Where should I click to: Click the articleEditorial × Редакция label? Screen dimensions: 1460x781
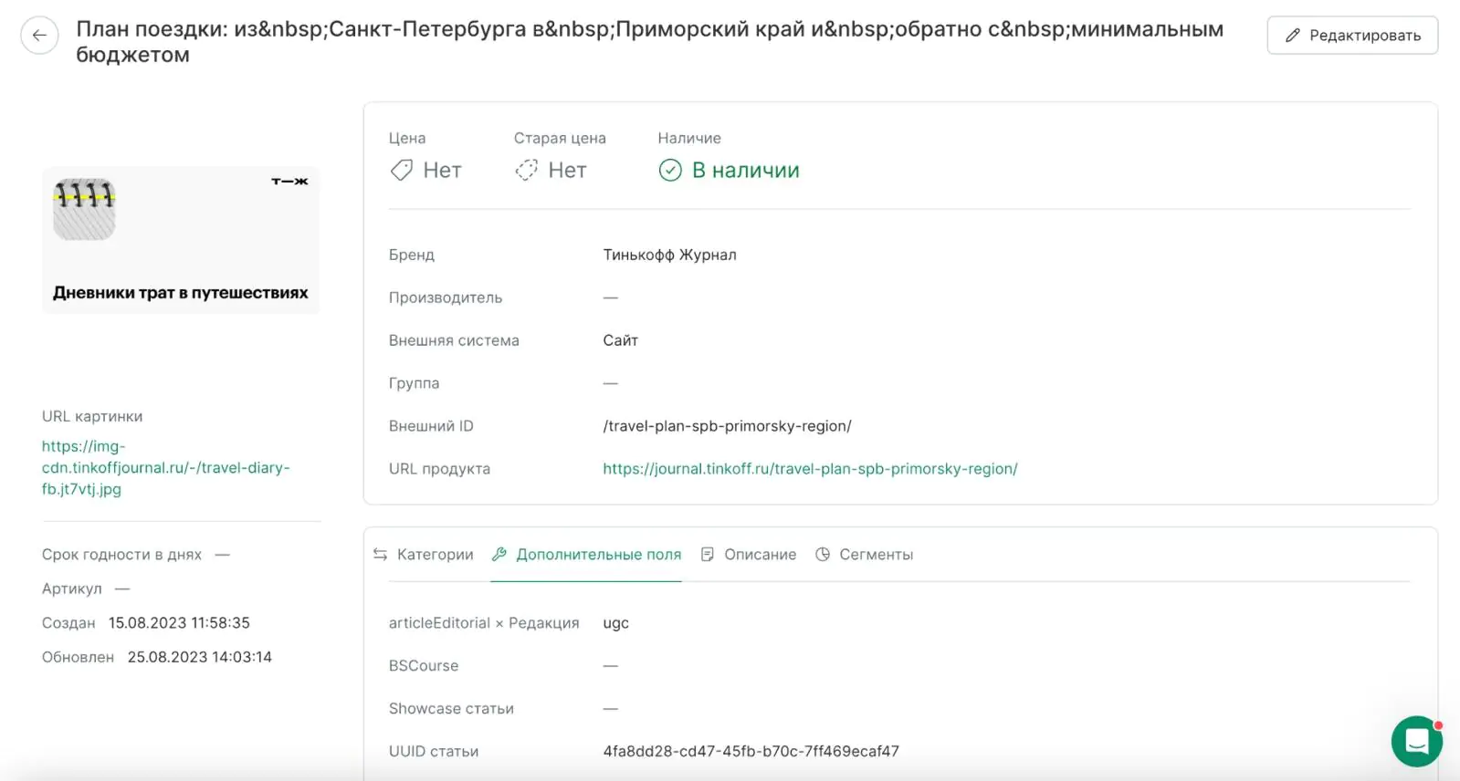coord(484,623)
